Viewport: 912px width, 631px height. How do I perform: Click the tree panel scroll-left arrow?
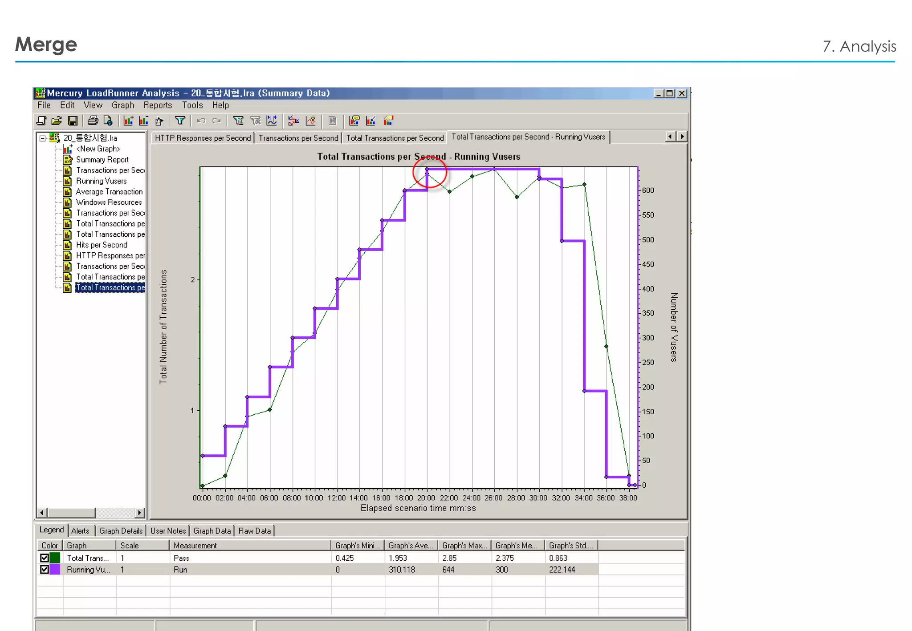click(x=42, y=513)
